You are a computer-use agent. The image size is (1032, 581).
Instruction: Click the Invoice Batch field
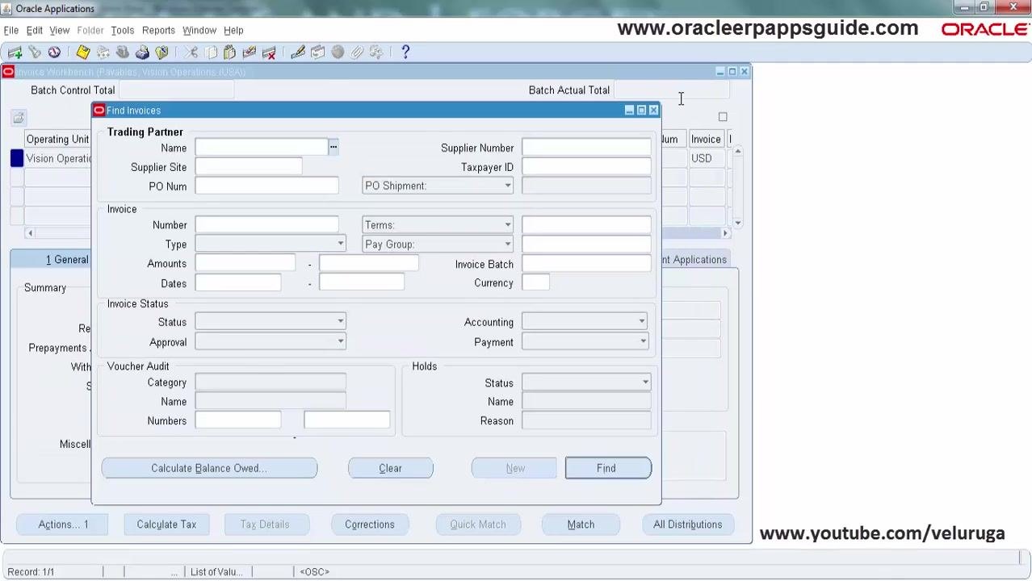point(586,264)
